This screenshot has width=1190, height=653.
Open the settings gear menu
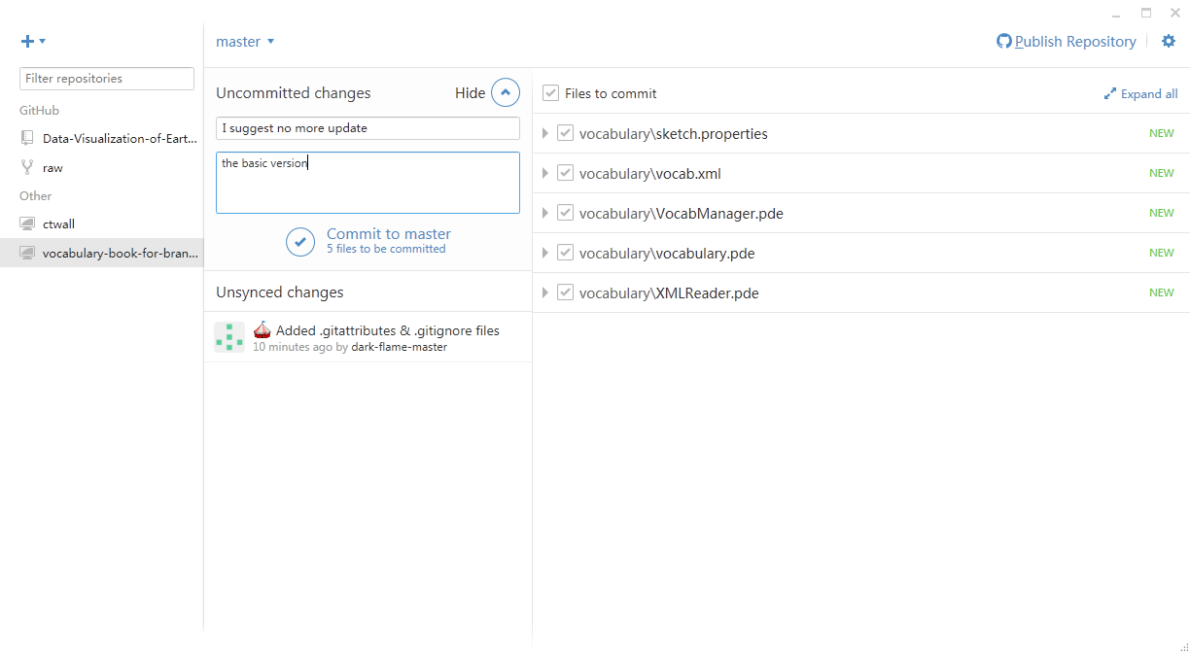1169,41
